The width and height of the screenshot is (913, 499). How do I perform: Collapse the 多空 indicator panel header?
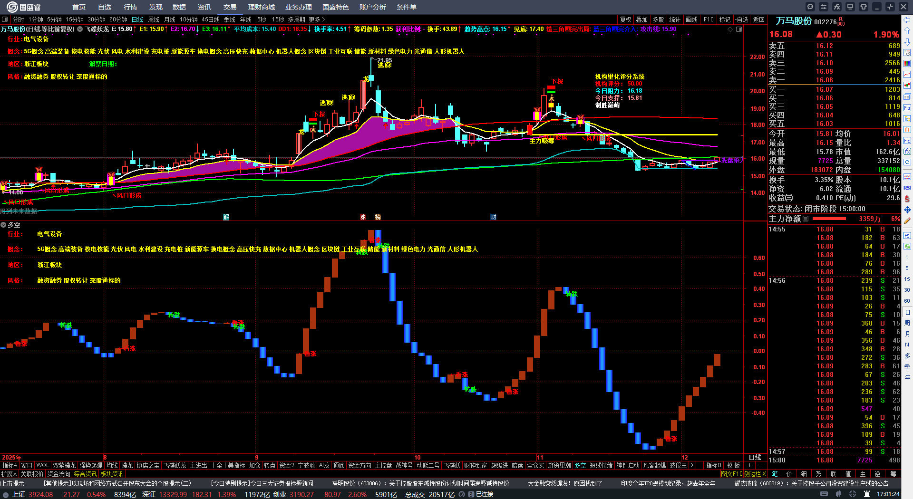coord(3,225)
